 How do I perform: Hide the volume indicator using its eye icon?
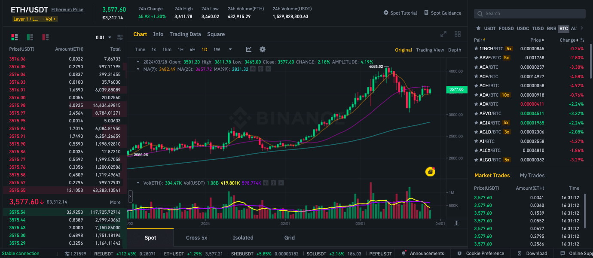pyautogui.click(x=266, y=183)
